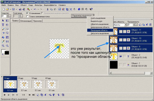Toggle visibility box for Объект - 10

pyautogui.click(x=121, y=40)
